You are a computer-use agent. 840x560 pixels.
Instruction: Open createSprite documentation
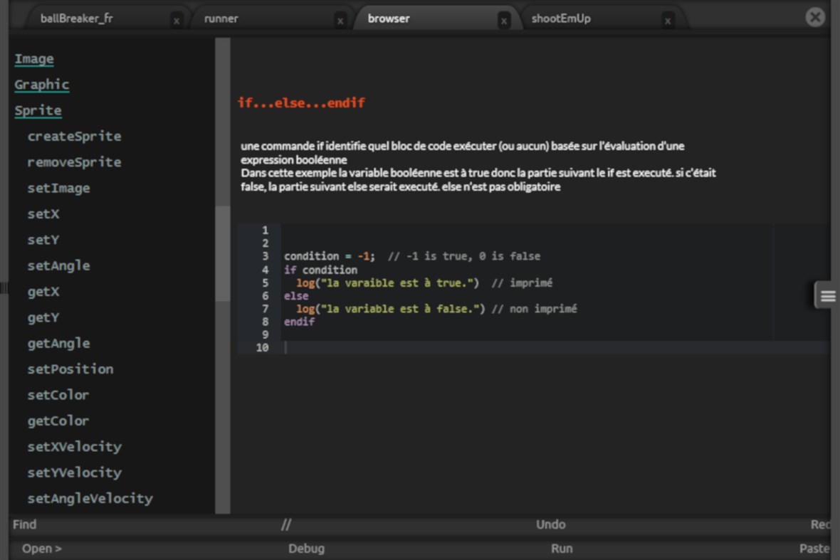tap(75, 136)
